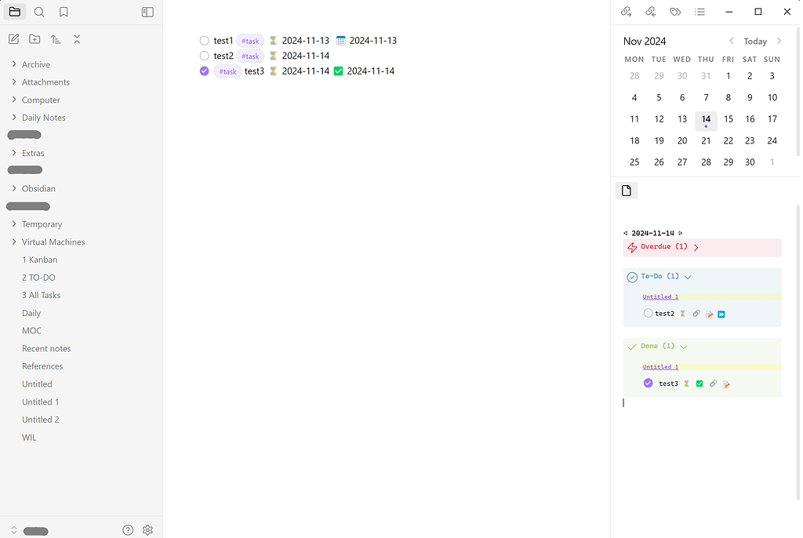Mark test2 complete in the To-Do section

click(x=646, y=313)
